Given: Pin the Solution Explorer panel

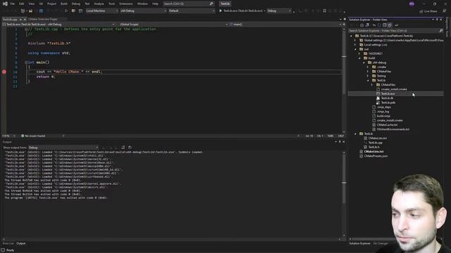Looking at the screenshot, I should (x=437, y=20).
